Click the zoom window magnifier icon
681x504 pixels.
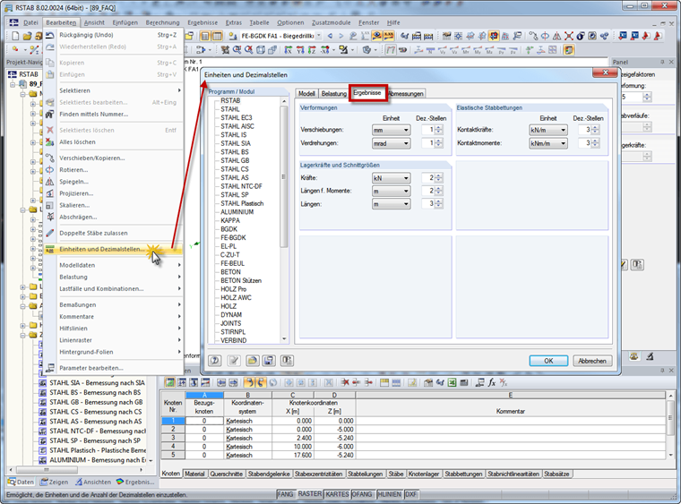pyautogui.click(x=237, y=50)
